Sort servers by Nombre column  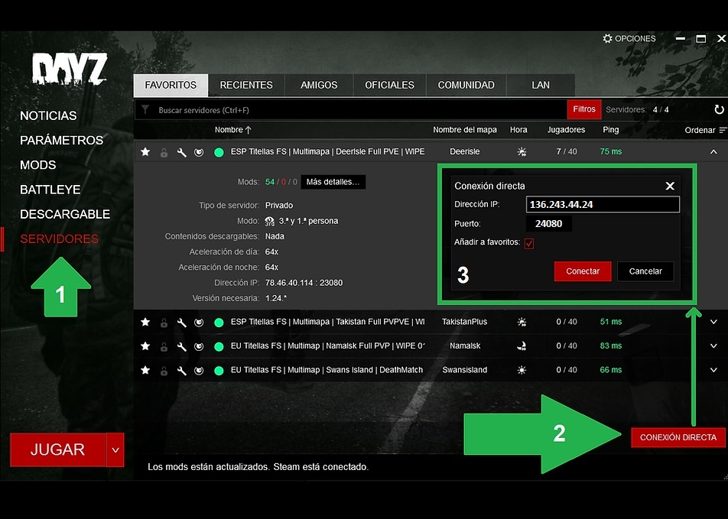pos(232,130)
